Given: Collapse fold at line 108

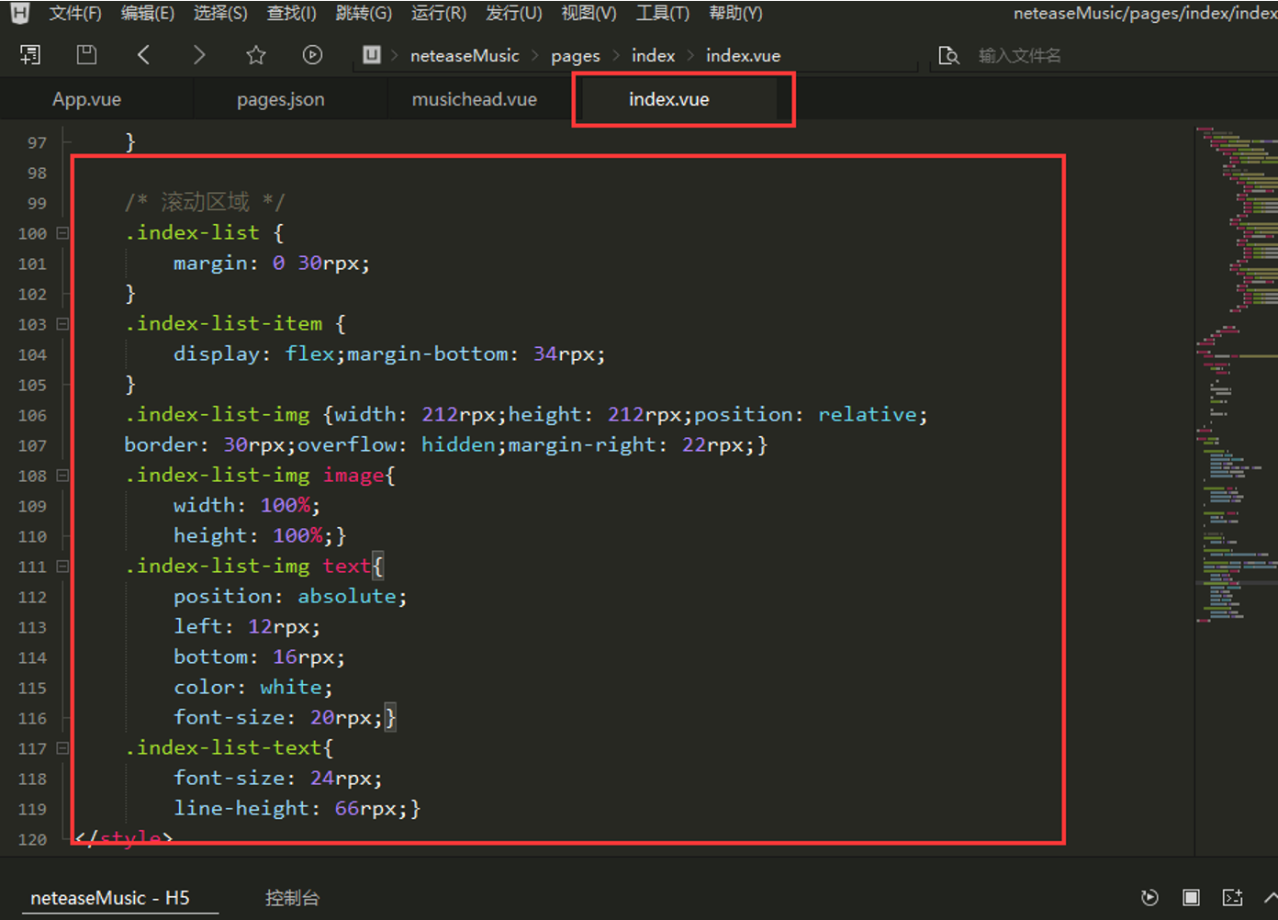Looking at the screenshot, I should point(62,476).
